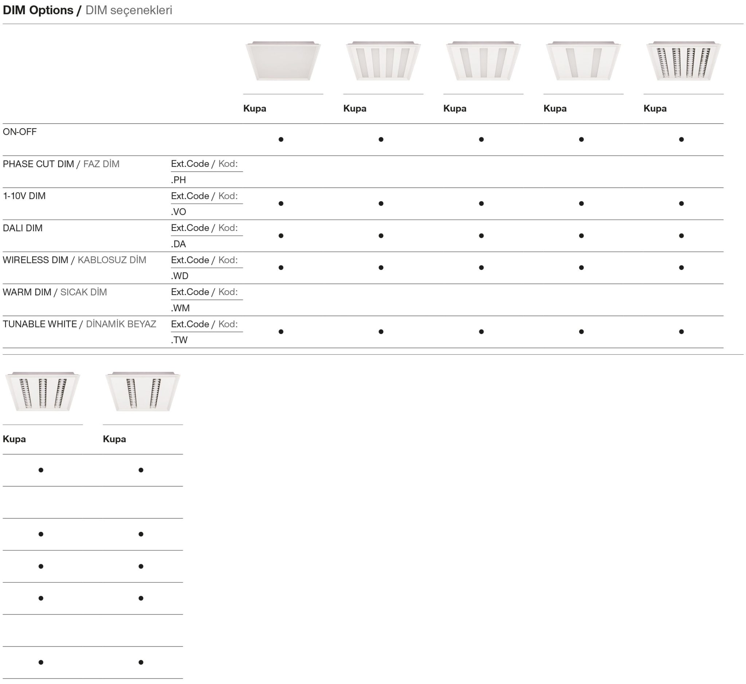Click the four-strip opal Kupa fixture image
Screen dimensions: 746x684
(x=383, y=62)
